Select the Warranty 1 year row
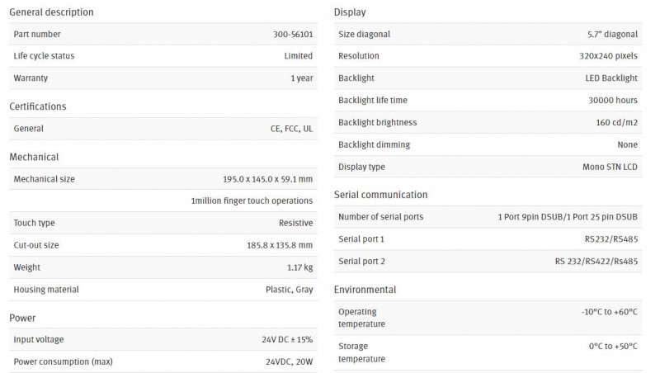 (x=163, y=78)
